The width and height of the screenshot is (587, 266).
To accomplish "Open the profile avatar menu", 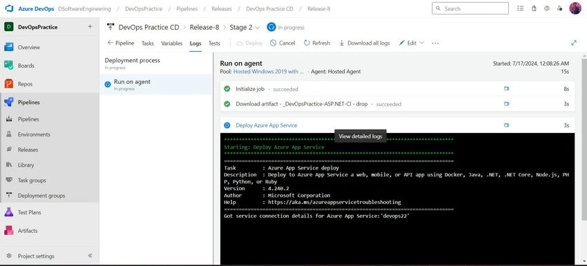I will point(575,8).
